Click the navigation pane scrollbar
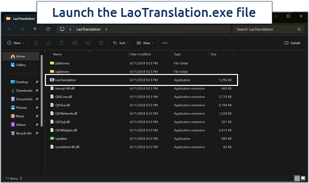 [41, 91]
